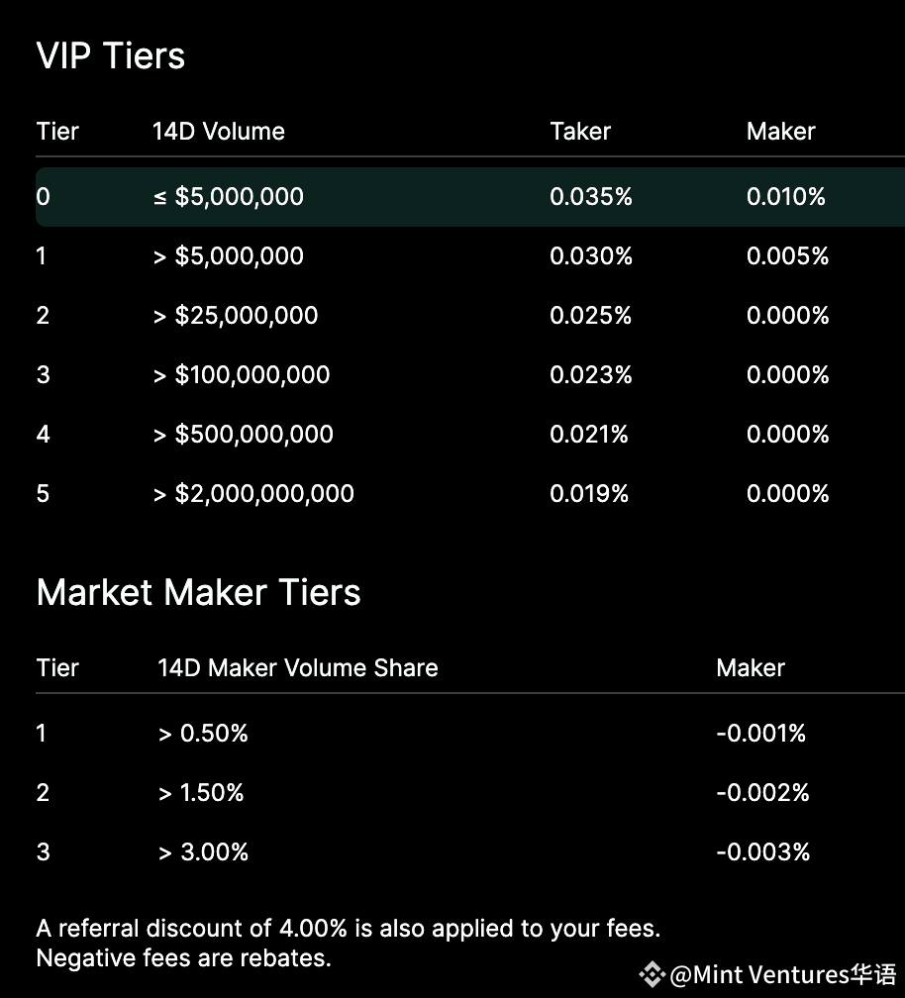Click the Market Maker Tiers heading

(x=199, y=592)
